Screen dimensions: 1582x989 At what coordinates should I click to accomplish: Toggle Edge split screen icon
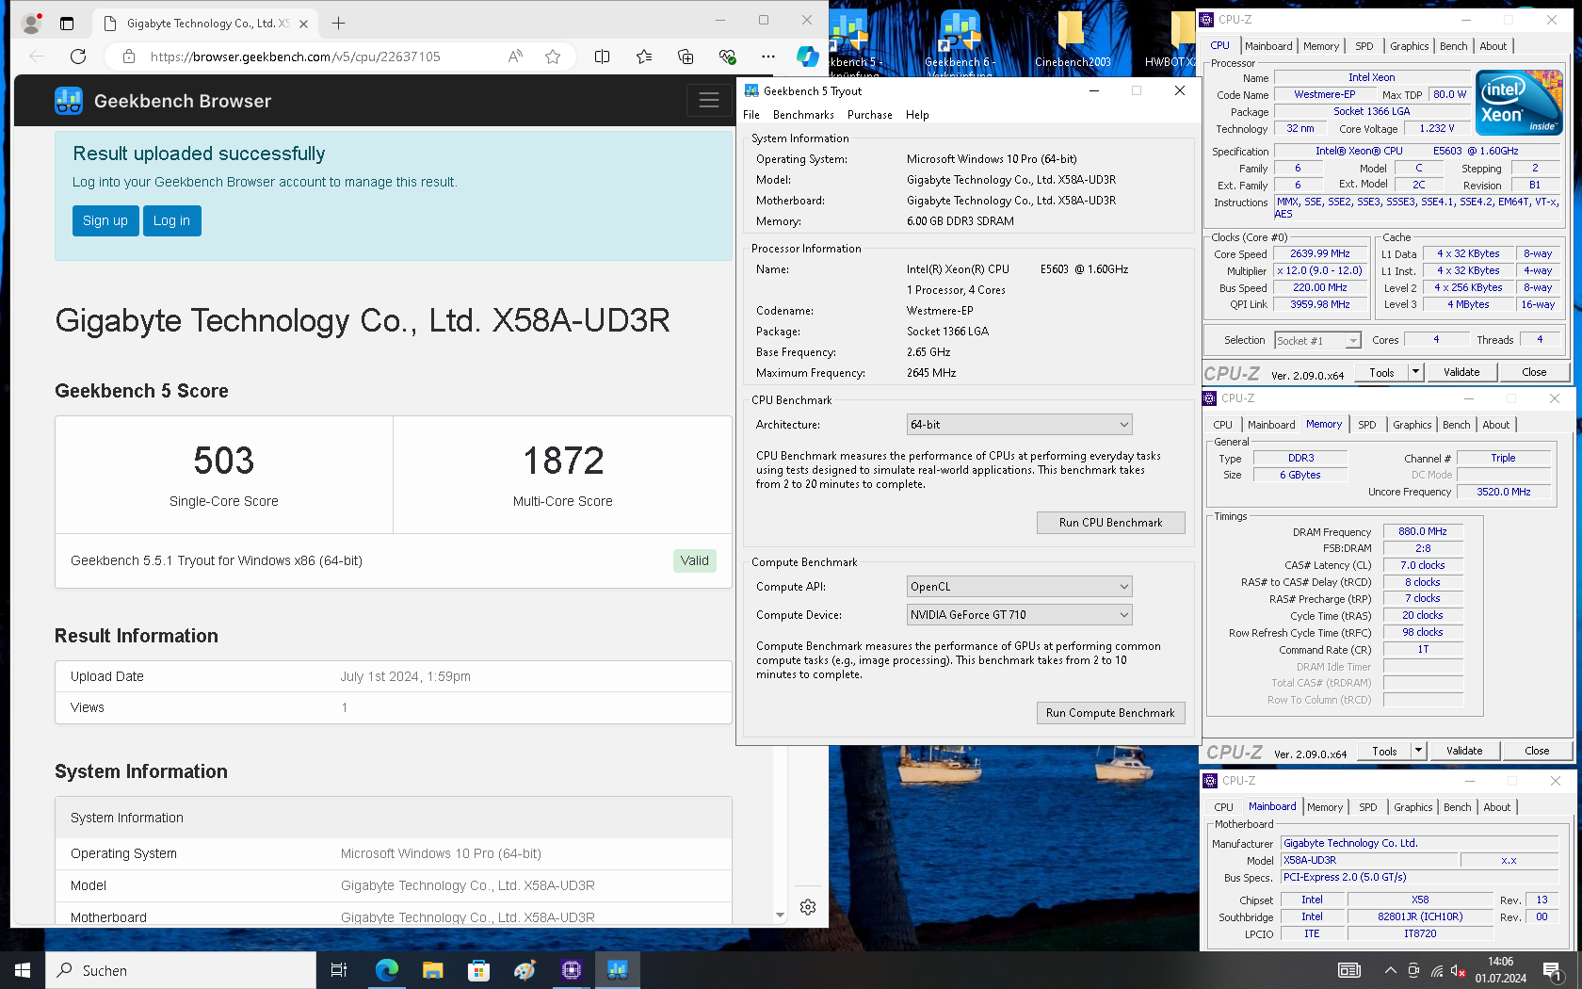[603, 57]
